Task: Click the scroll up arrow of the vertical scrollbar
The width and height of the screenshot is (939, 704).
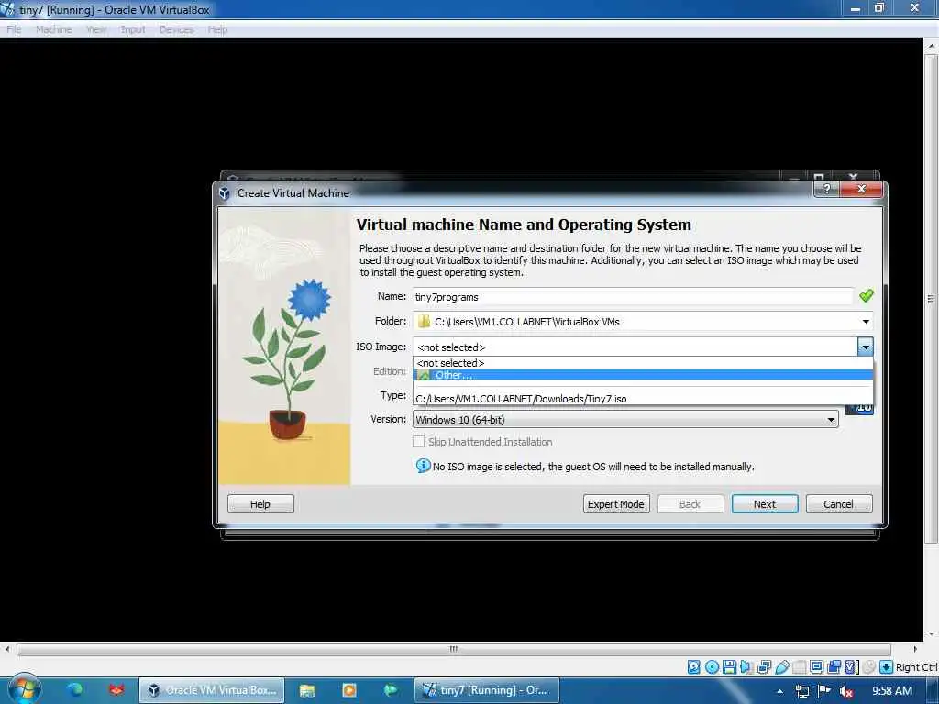Action: (931, 46)
